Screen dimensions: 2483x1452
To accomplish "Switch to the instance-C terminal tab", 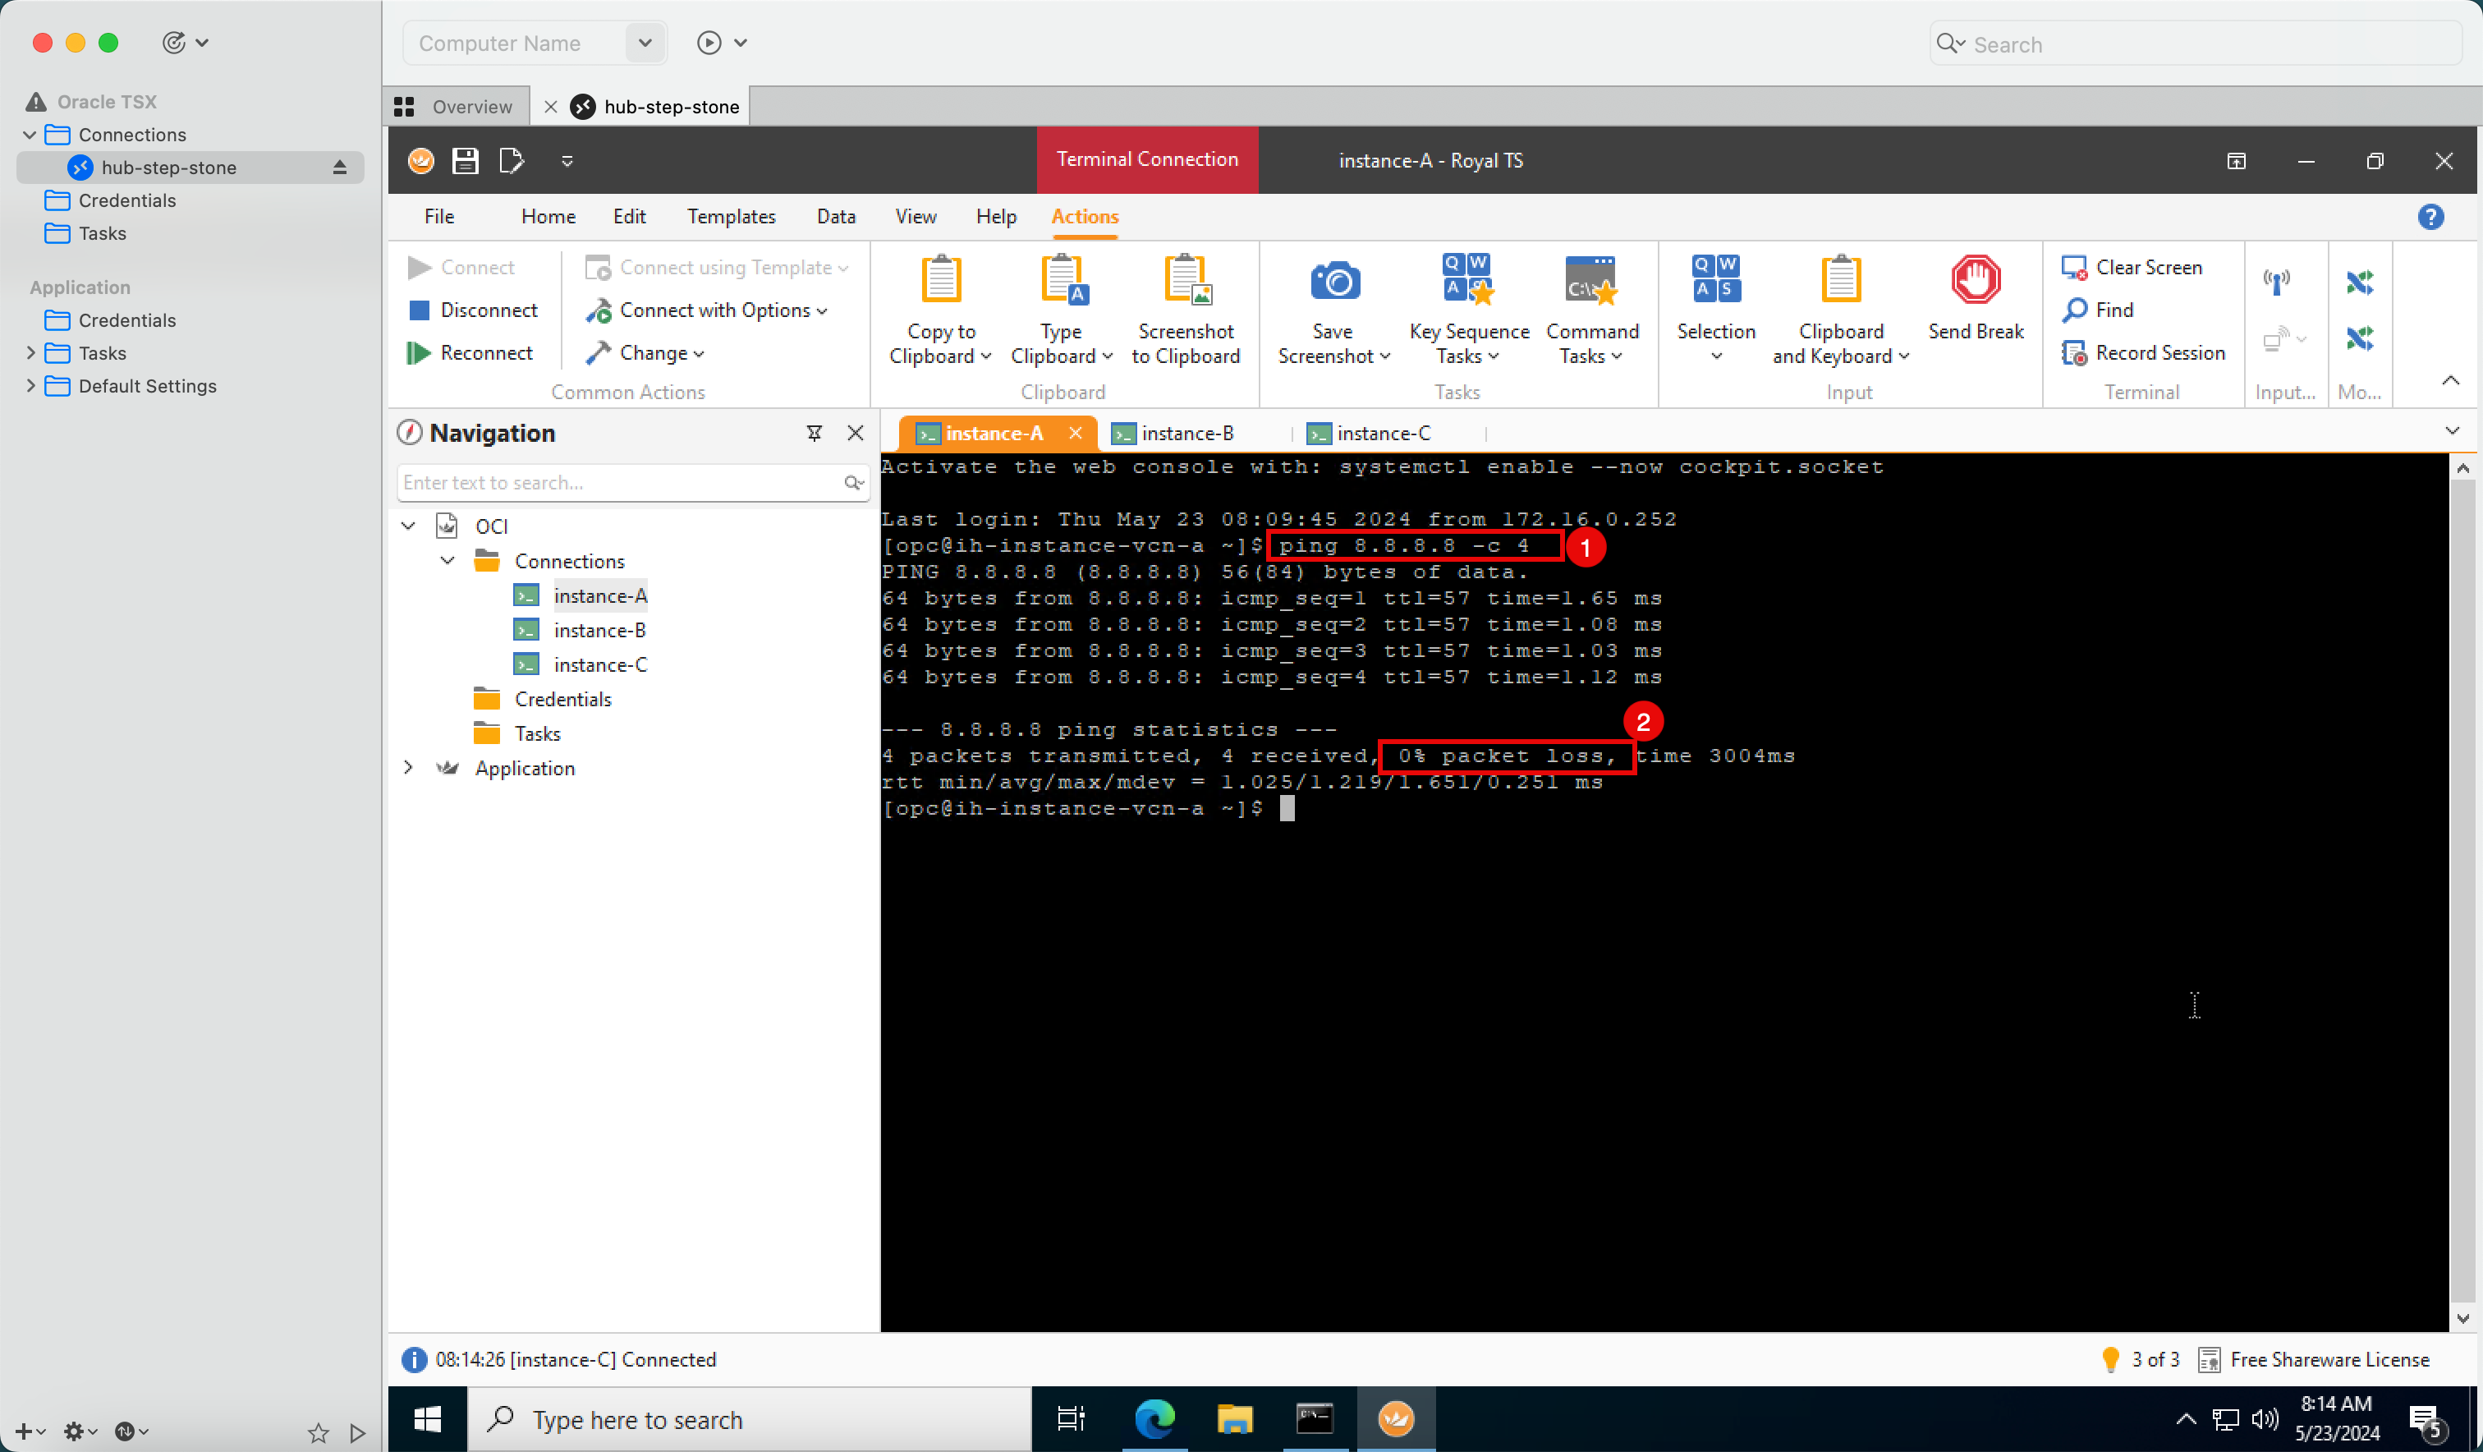I will pos(1383,432).
